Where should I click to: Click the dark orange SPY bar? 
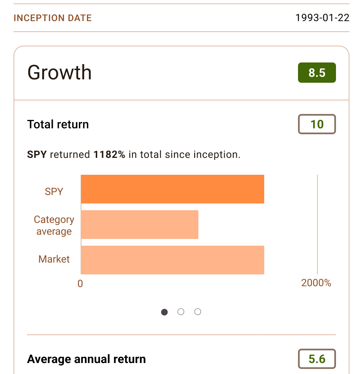coord(172,189)
